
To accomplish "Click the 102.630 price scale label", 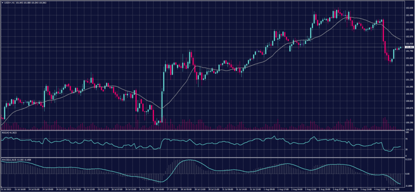I will (409, 8).
